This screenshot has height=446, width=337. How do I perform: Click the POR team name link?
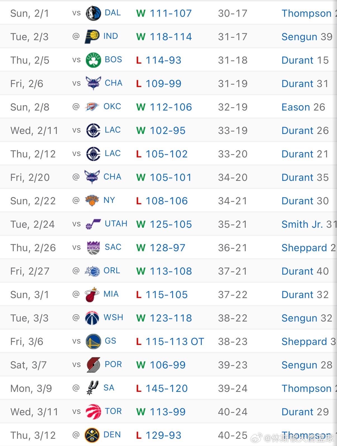tap(113, 365)
